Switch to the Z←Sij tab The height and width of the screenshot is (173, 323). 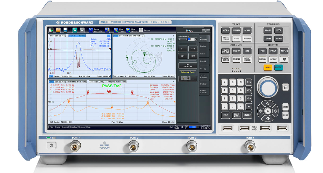tap(204, 61)
